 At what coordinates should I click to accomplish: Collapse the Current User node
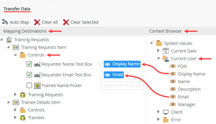[158, 58]
